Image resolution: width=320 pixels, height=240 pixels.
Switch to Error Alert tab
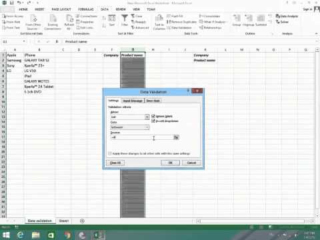coord(153,101)
